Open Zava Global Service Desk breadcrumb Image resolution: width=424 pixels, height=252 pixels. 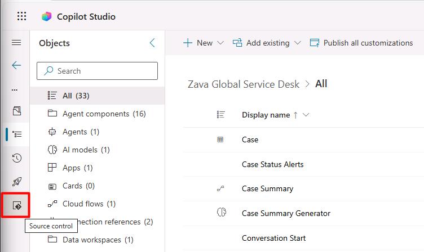pos(244,84)
